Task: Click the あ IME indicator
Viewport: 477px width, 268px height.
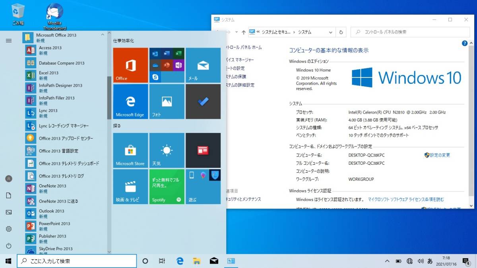Action: pyautogui.click(x=430, y=261)
